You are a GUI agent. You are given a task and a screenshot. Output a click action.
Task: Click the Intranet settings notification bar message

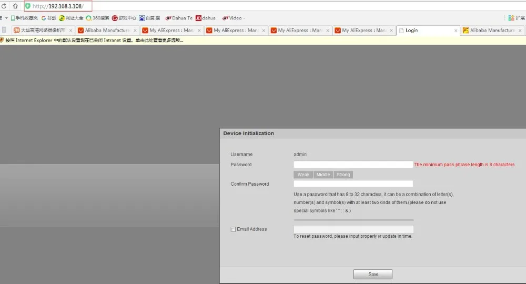pyautogui.click(x=94, y=40)
